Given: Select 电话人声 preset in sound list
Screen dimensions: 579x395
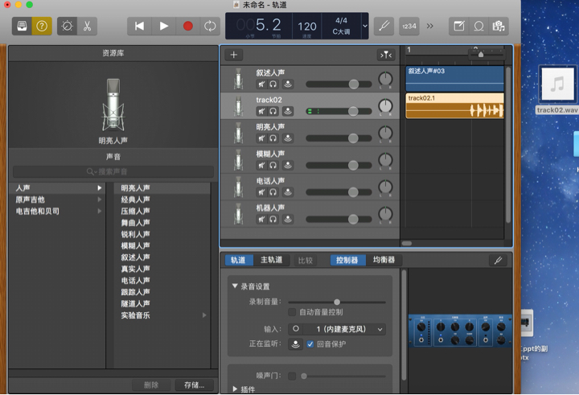Looking at the screenshot, I should coord(135,281).
